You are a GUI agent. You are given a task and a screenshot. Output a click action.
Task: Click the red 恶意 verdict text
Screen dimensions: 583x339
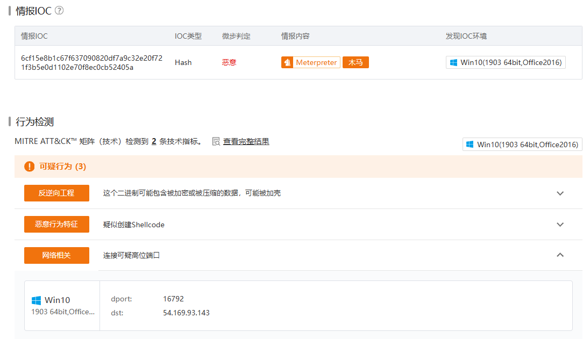229,63
